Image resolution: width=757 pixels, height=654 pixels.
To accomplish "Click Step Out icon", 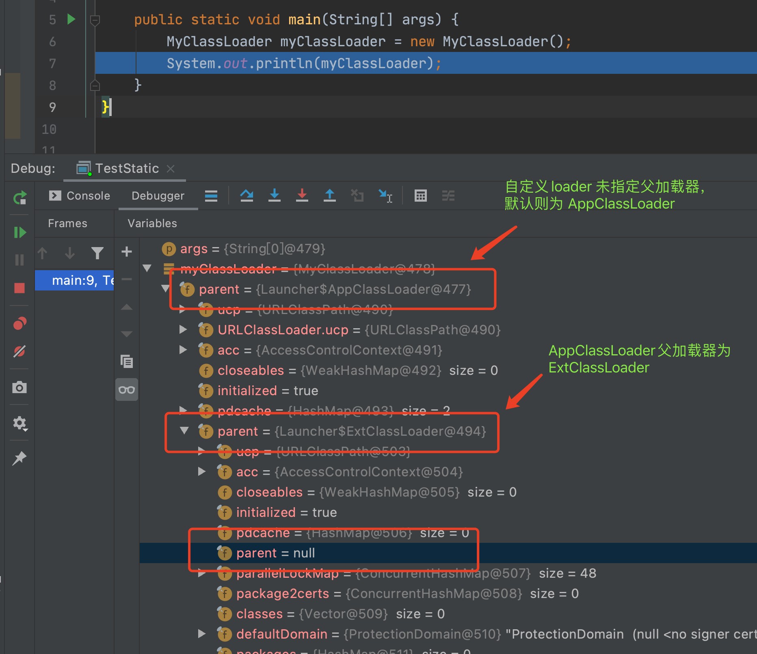I will [330, 195].
